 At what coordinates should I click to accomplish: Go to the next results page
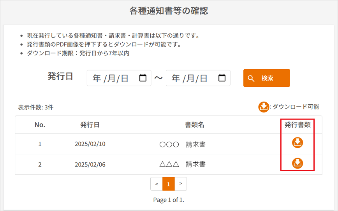coord(181,184)
